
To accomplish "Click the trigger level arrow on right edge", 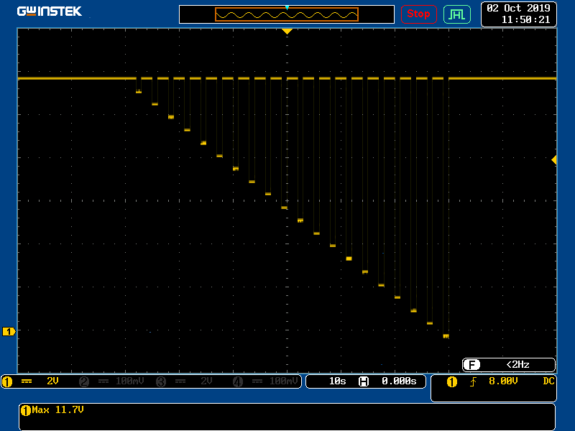I will tap(553, 159).
